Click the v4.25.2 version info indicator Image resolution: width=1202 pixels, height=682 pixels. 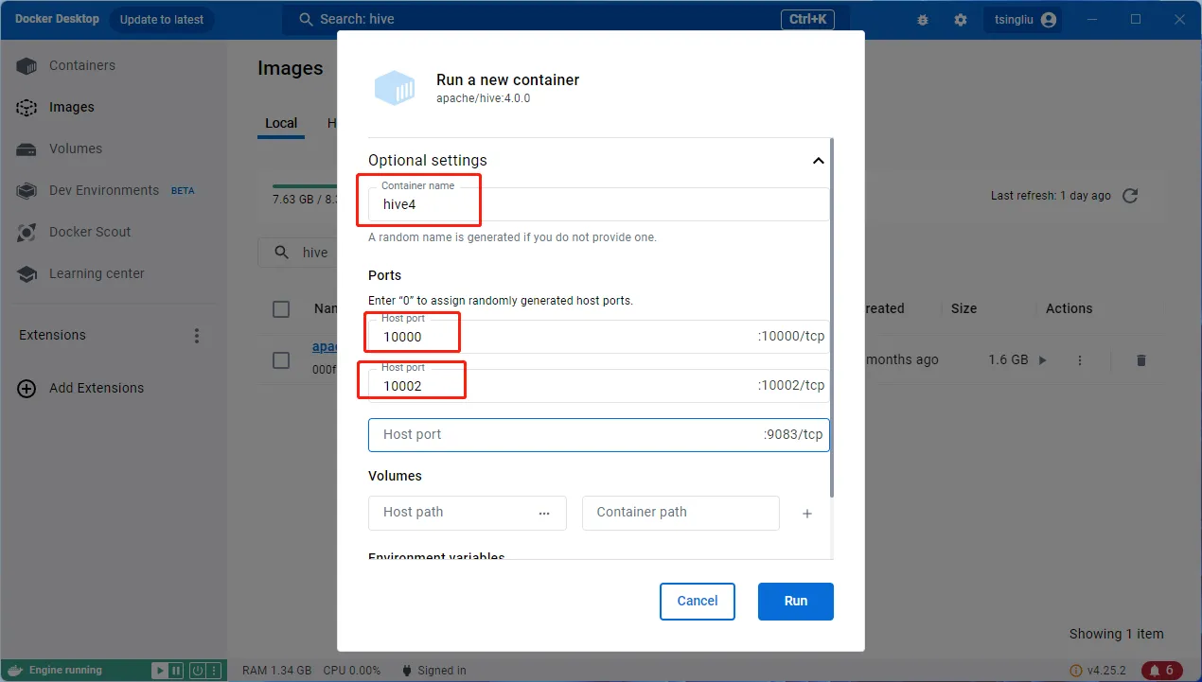click(x=1096, y=671)
